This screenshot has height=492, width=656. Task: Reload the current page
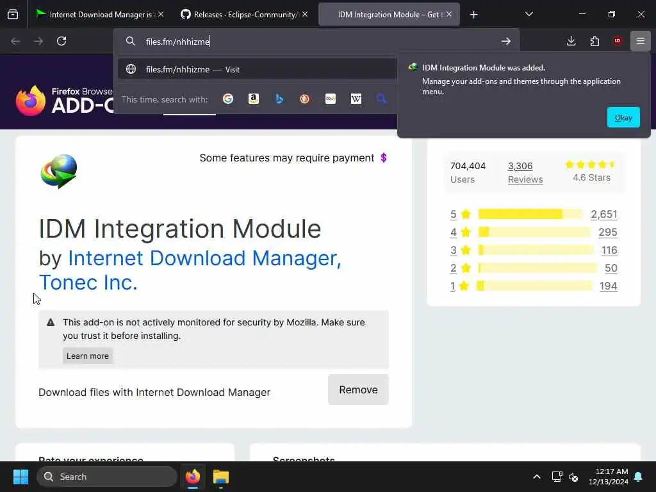(x=61, y=41)
